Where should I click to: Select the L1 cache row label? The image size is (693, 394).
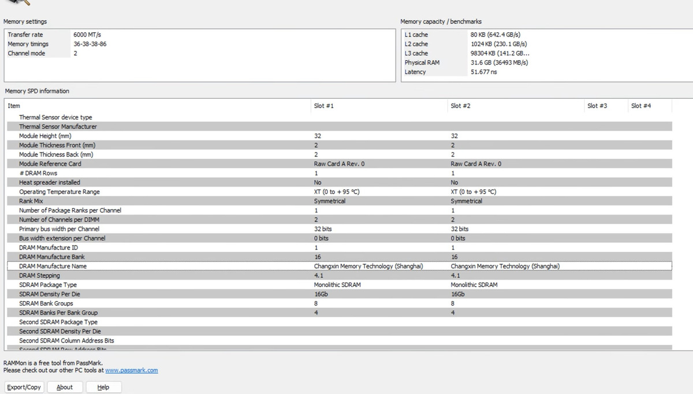[x=416, y=35]
